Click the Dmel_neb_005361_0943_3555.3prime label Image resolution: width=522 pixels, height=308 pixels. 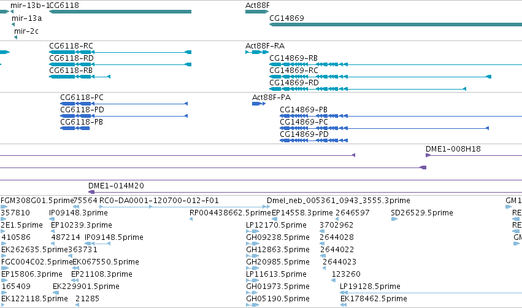[338, 201]
